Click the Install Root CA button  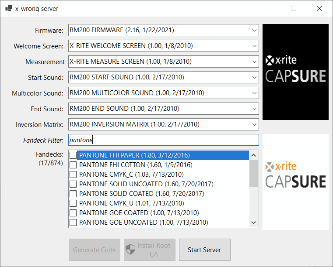click(150, 250)
